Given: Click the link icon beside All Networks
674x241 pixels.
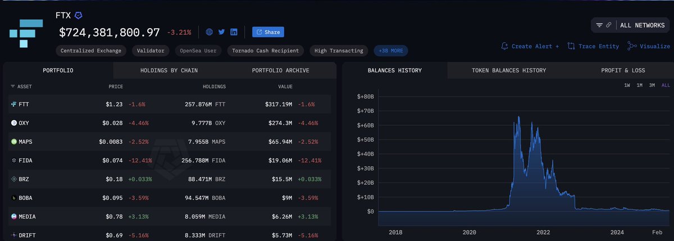Looking at the screenshot, I should tap(609, 25).
